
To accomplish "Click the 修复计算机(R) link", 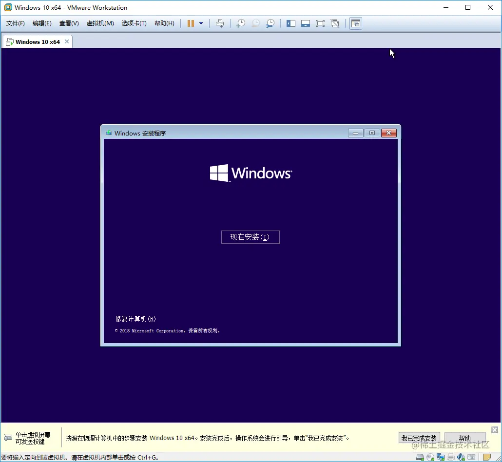I will pyautogui.click(x=135, y=319).
